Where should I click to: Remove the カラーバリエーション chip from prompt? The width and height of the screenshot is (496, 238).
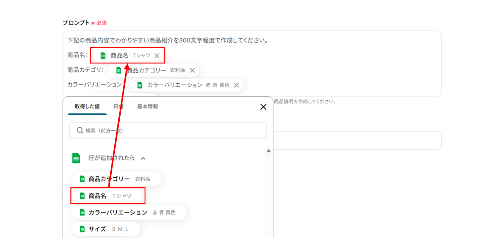click(x=236, y=85)
